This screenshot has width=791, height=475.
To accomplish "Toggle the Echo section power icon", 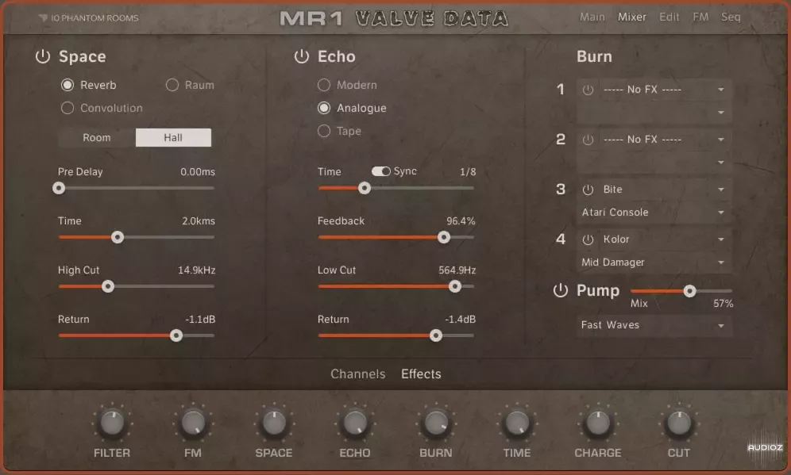I will click(x=301, y=56).
